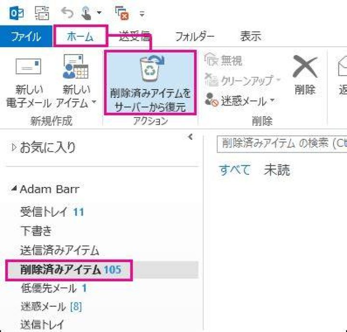Filter message list by 未読
347x332 pixels.
[277, 170]
